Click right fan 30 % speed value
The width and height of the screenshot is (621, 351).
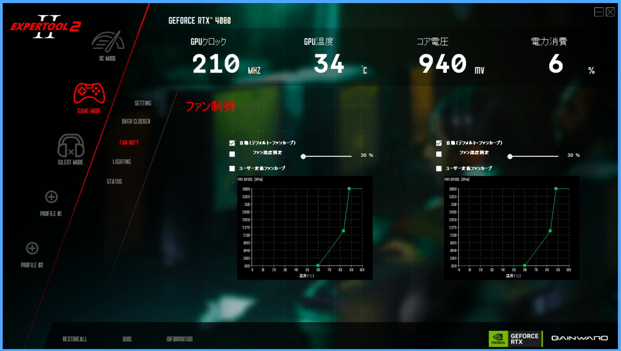coord(574,155)
